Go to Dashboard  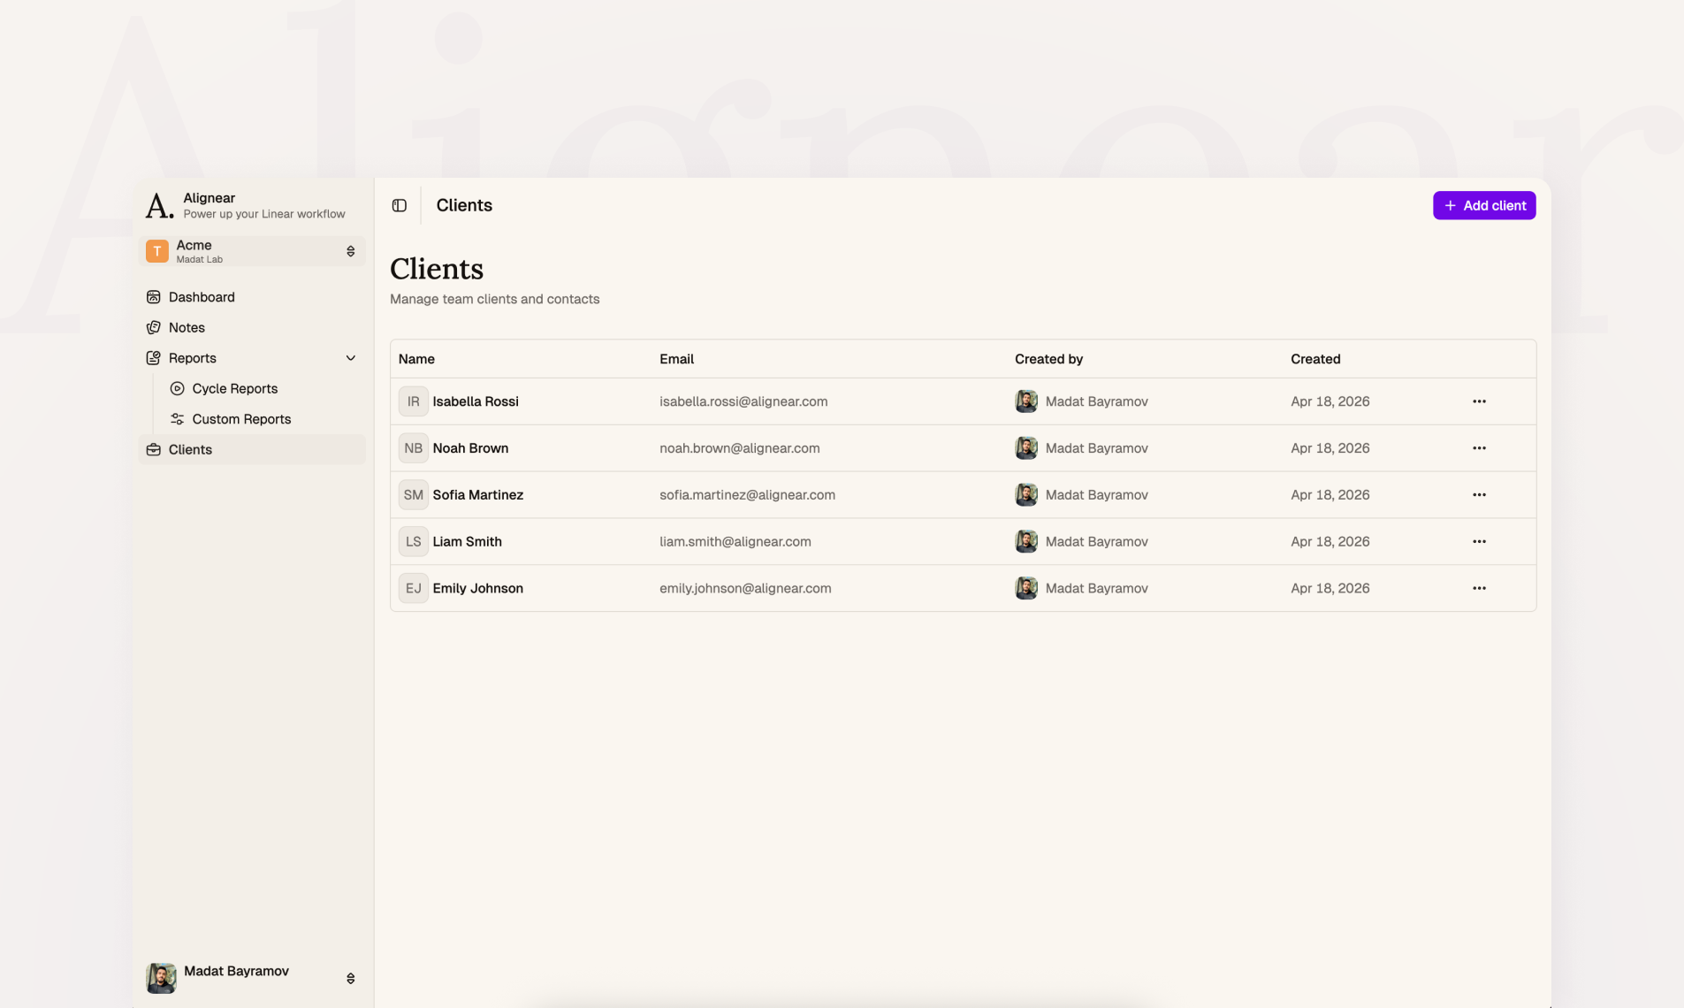[x=252, y=297]
